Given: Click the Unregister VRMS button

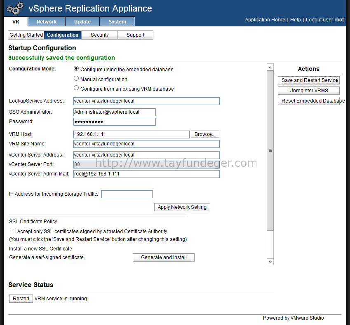Looking at the screenshot, I should pyautogui.click(x=309, y=91).
